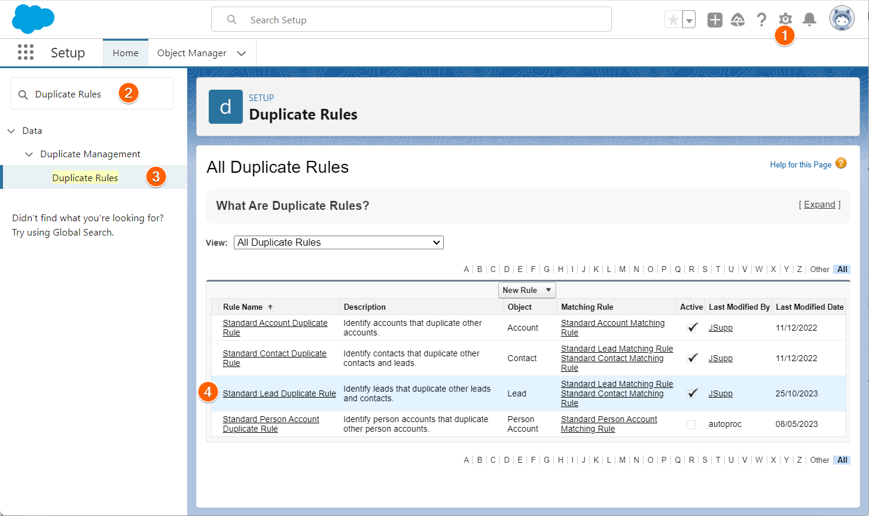Click the Help question mark icon in header
869x516 pixels.
tap(761, 20)
